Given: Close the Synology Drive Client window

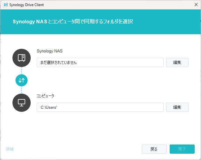Looking at the screenshot, I should (x=196, y=5).
